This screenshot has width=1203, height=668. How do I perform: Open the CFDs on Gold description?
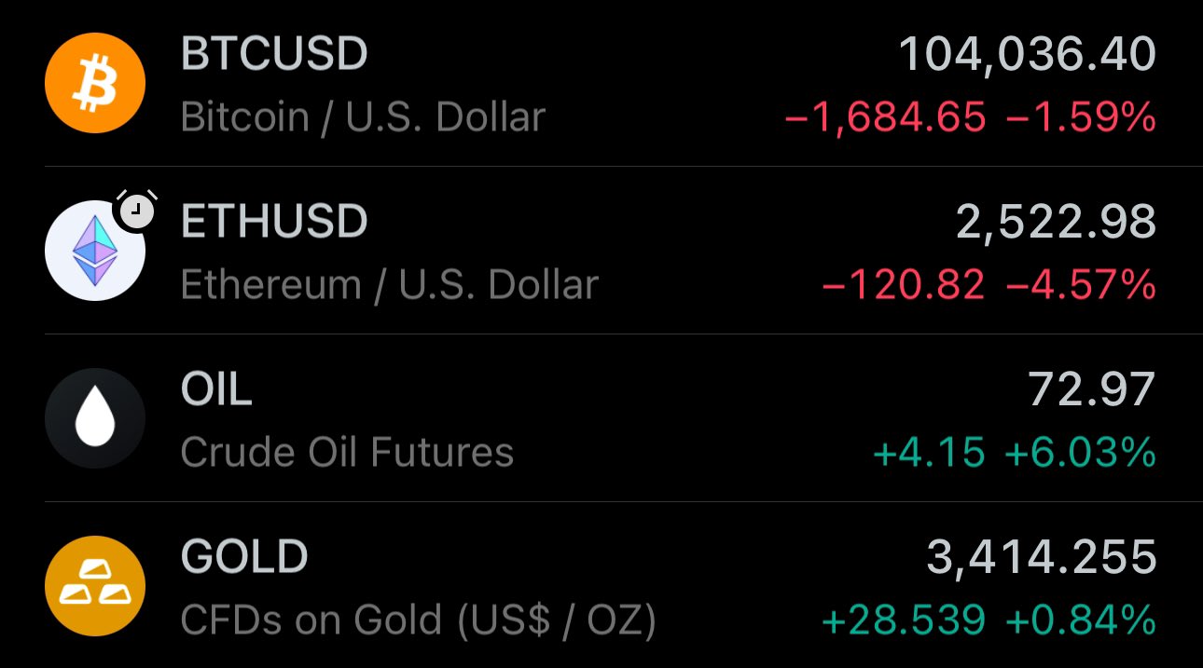click(x=418, y=620)
